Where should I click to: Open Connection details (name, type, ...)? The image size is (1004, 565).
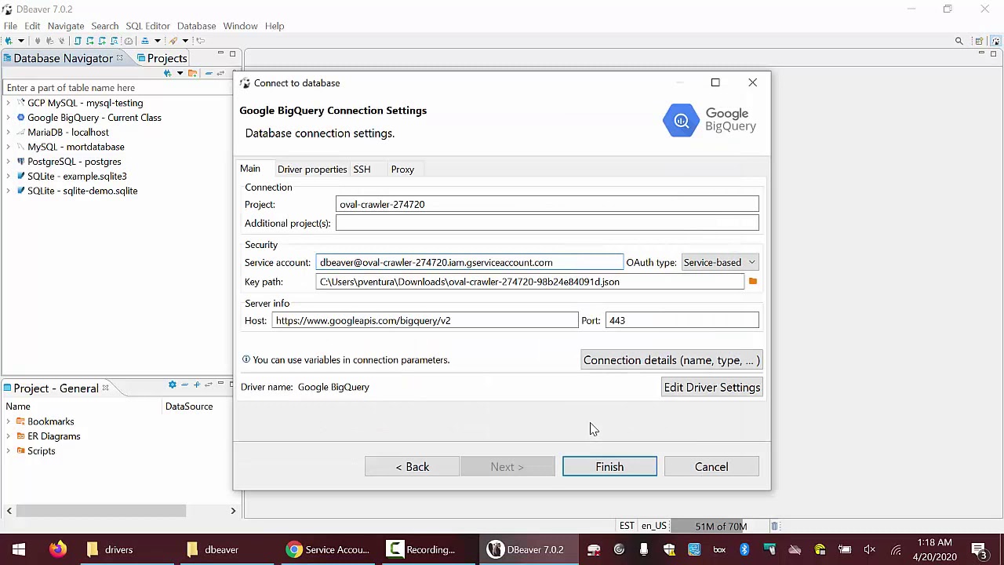click(x=671, y=360)
